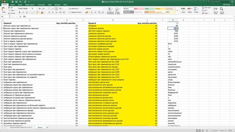This screenshot has width=235, height=132.
Task: Expand the Fill dropdown
Action: [x=207, y=10]
